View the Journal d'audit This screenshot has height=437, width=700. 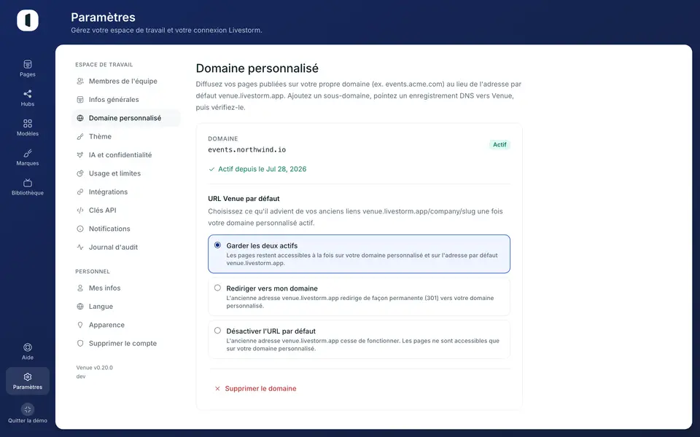126,247
